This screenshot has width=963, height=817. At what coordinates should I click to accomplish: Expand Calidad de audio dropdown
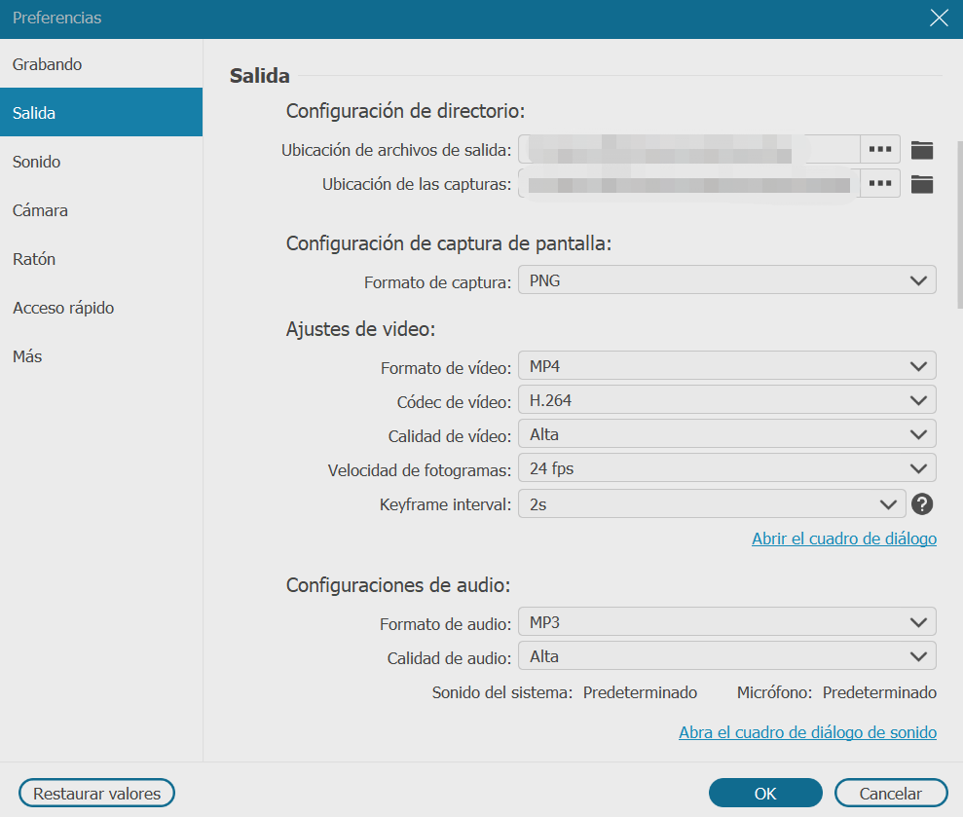[x=727, y=656]
